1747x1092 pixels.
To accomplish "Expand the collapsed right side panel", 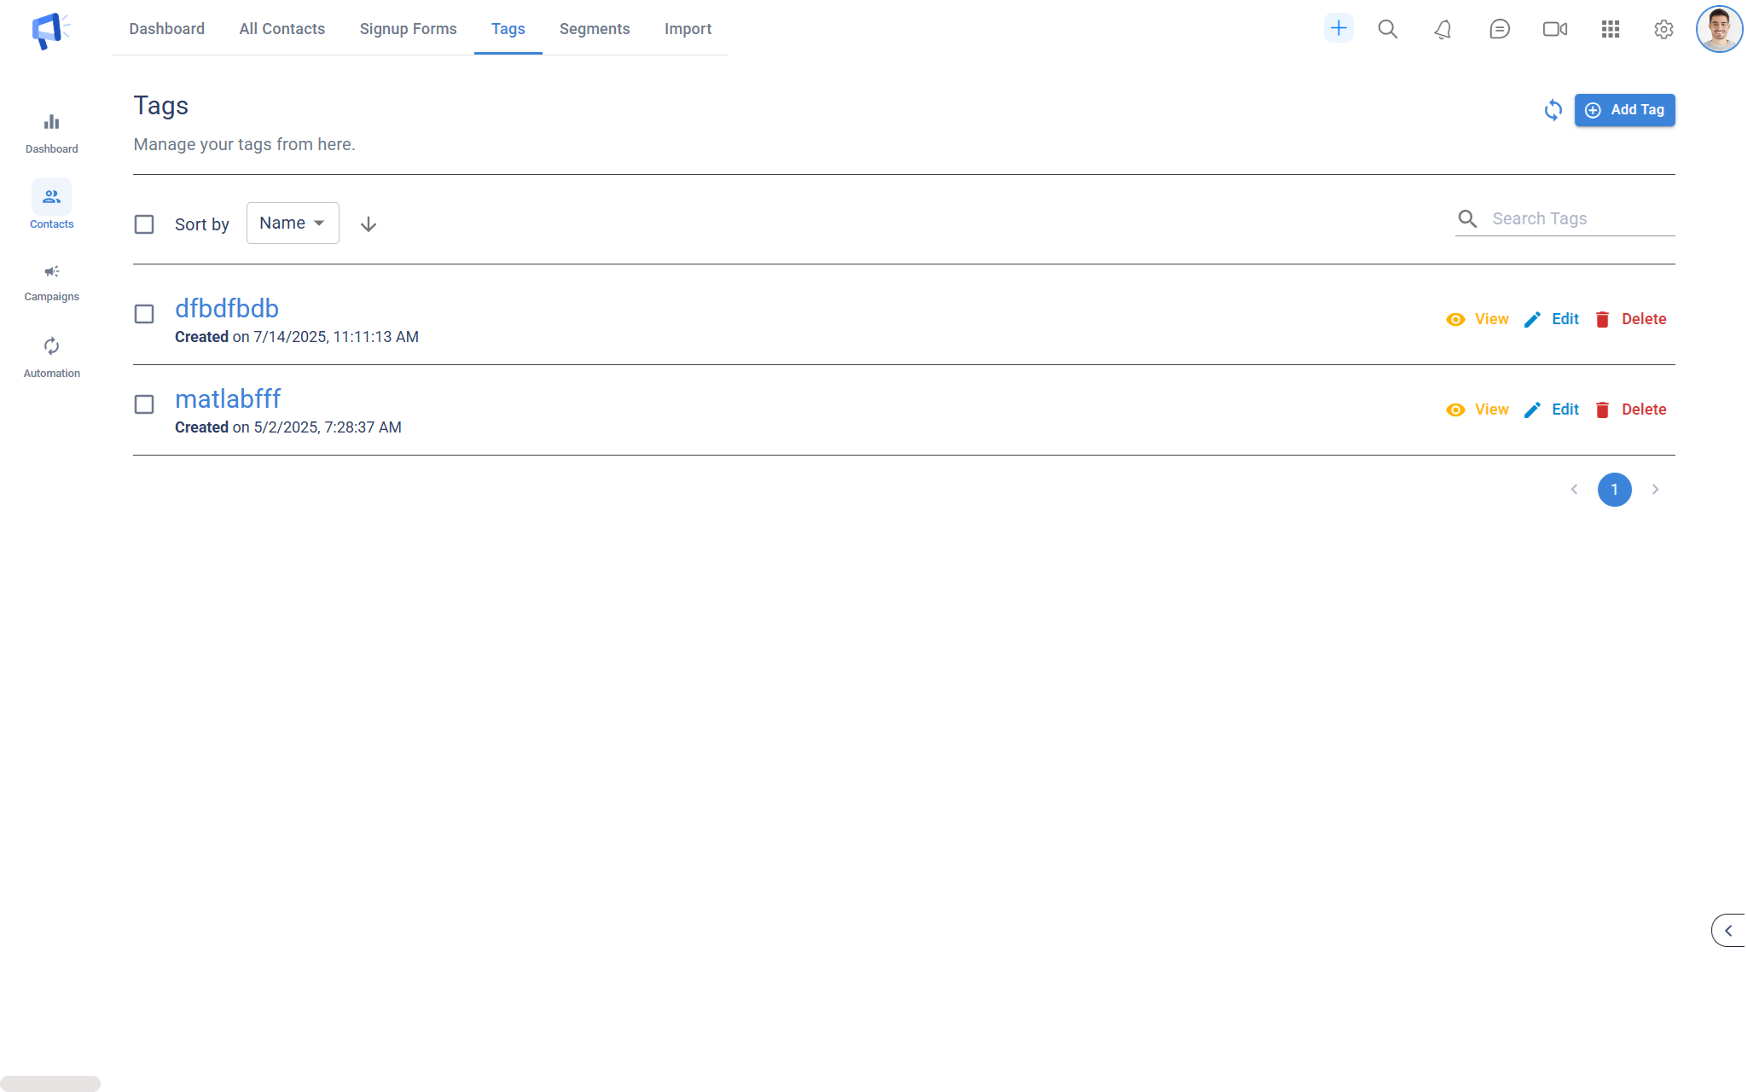I will 1728,931.
